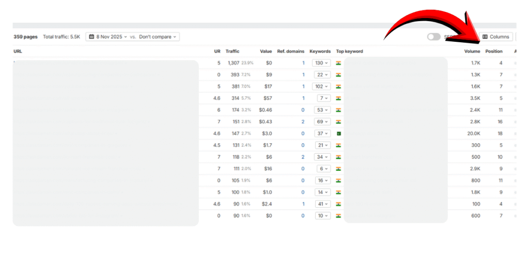The width and height of the screenshot is (529, 264).
Task: Open the Don't compare dropdown
Action: (x=159, y=37)
